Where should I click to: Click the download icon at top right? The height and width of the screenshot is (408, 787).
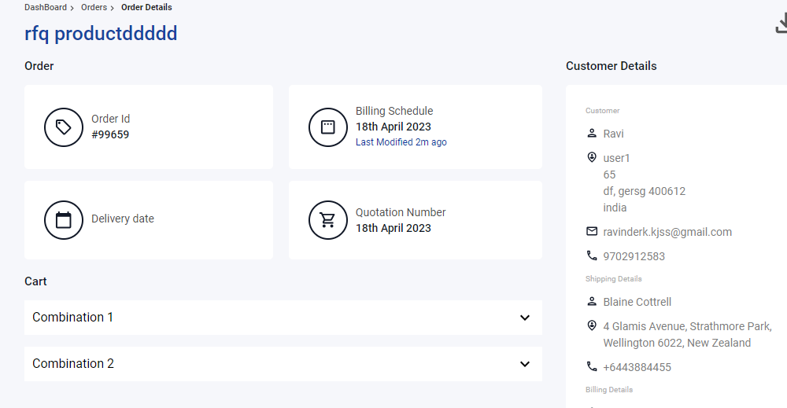tap(781, 24)
